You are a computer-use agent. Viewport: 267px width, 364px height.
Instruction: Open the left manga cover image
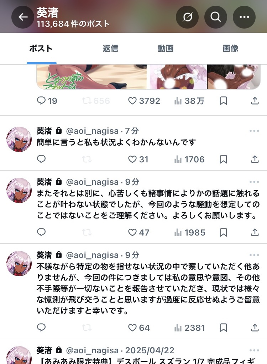[x=92, y=77]
